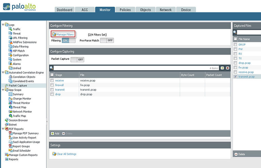This screenshot has height=168, width=261.
Task: Add a new capture stage
Action: [x=55, y=134]
